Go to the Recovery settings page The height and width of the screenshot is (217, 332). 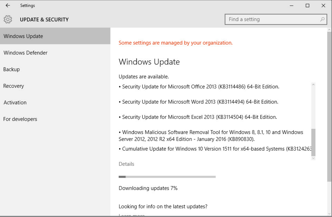pyautogui.click(x=55, y=86)
